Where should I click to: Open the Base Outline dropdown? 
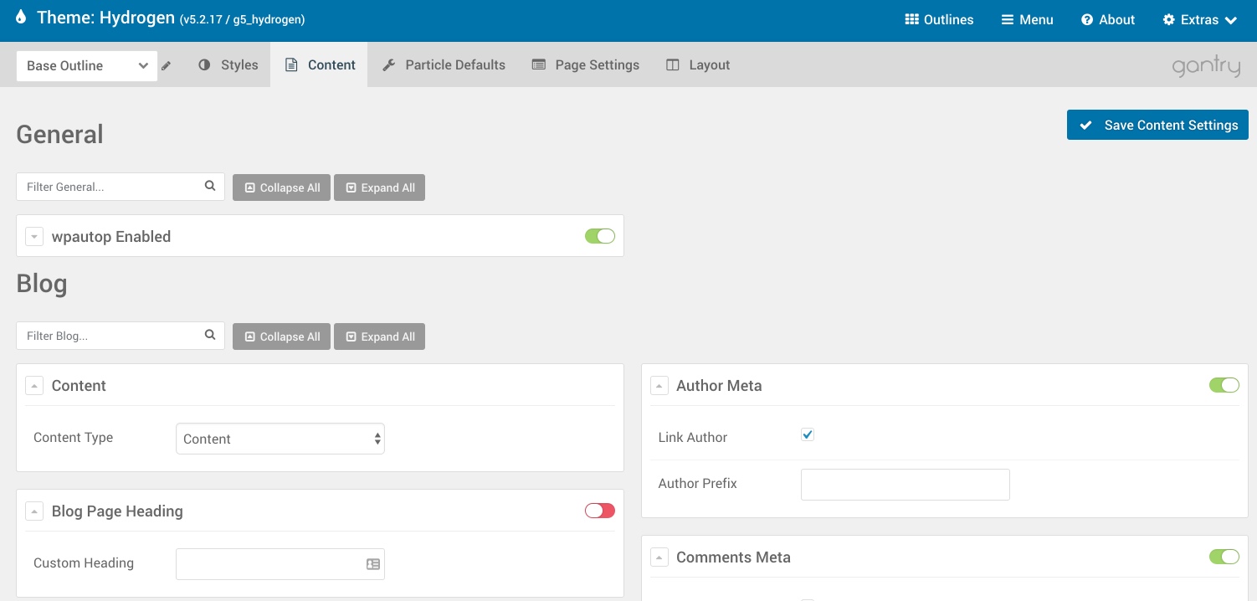[x=87, y=66]
